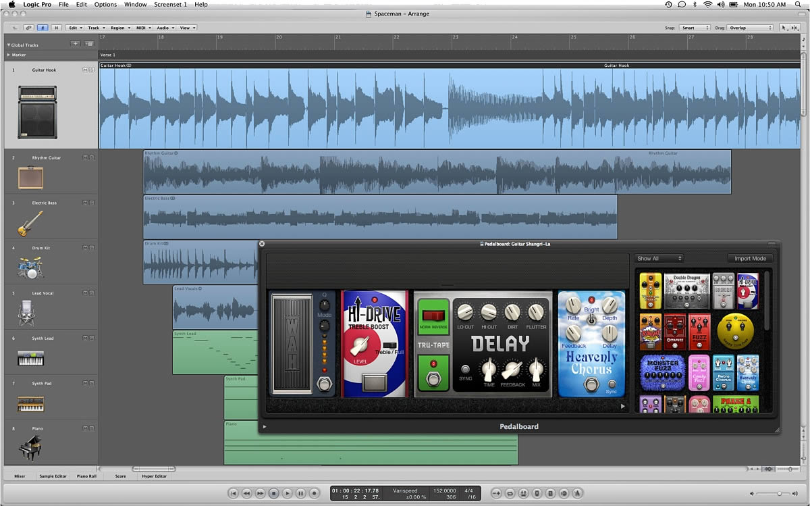Mute the Guitar Hook track

[85, 70]
